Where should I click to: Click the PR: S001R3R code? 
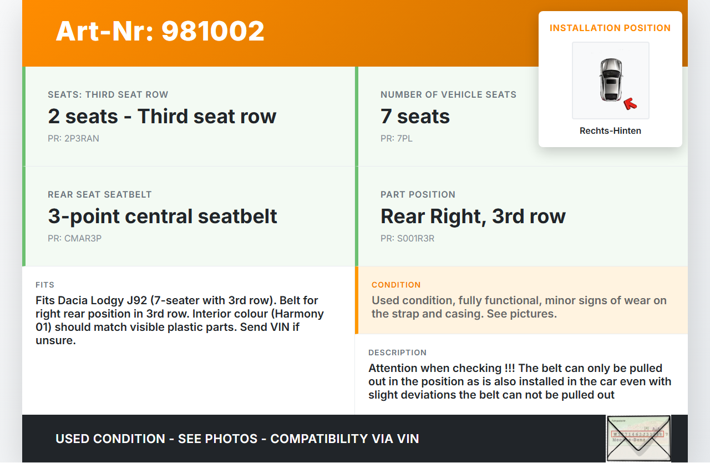[407, 239]
